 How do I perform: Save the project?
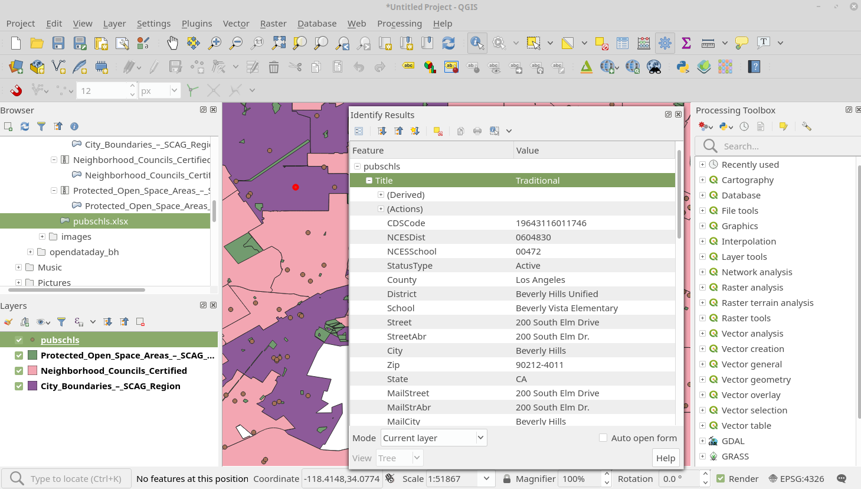[58, 43]
